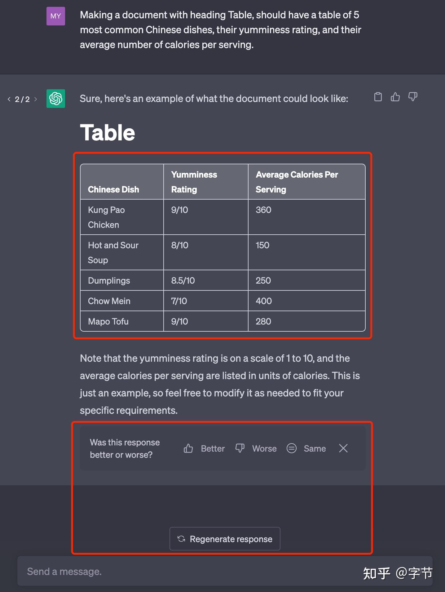Image resolution: width=445 pixels, height=592 pixels.
Task: Go to next response version arrow
Action: click(x=36, y=99)
